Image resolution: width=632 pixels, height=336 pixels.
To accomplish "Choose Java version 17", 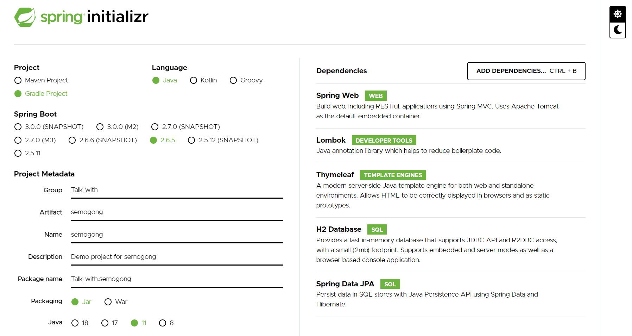I will (x=109, y=323).
